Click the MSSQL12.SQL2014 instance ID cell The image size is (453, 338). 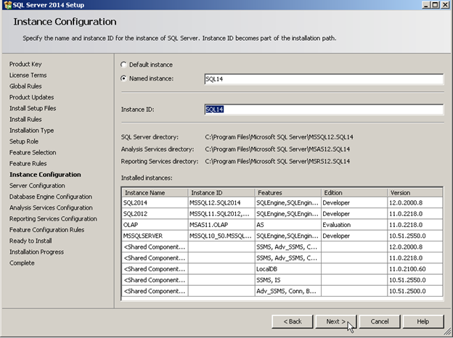(221, 203)
